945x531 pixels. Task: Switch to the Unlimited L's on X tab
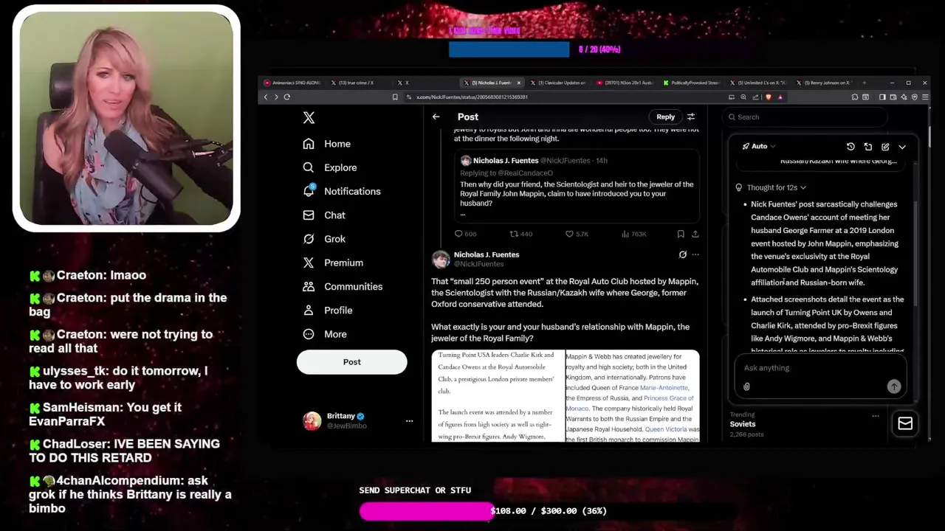[x=757, y=83]
